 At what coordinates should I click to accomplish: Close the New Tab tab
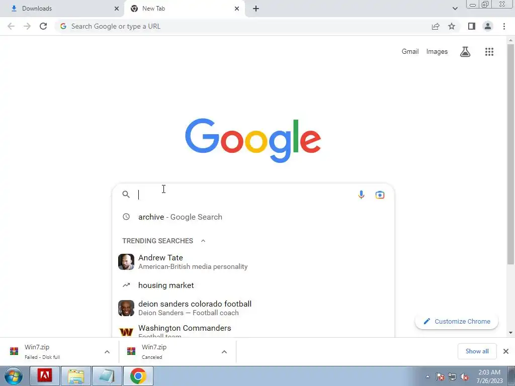point(237,9)
